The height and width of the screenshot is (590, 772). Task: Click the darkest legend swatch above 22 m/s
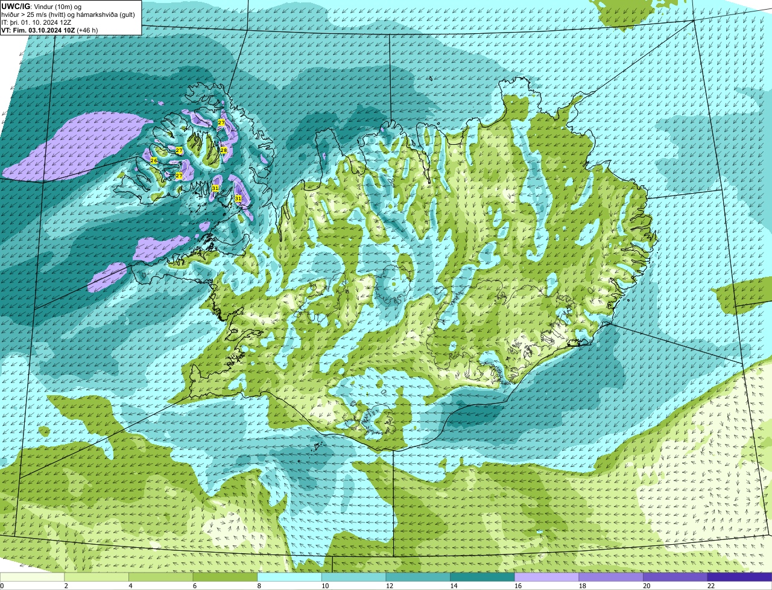pyautogui.click(x=740, y=577)
